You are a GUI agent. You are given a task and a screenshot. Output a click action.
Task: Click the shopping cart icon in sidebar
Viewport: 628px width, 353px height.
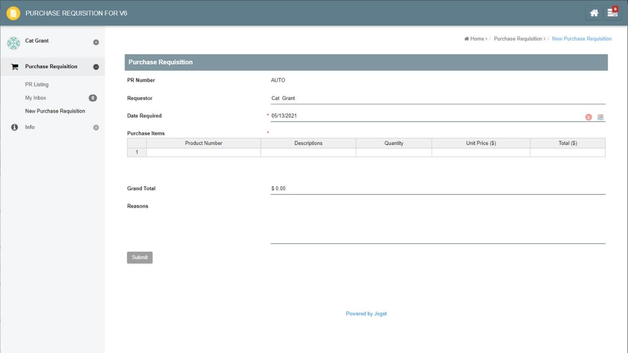[15, 67]
